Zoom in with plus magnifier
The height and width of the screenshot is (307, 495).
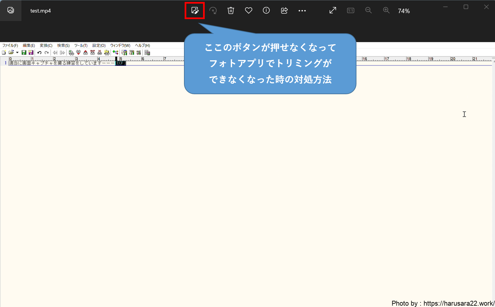(386, 11)
